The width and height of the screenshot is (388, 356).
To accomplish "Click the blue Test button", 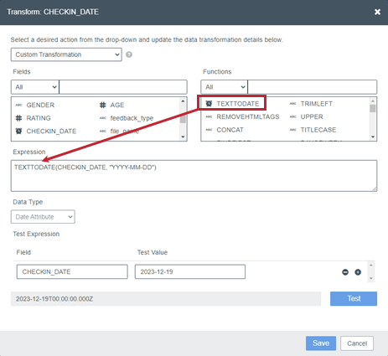I will (354, 299).
